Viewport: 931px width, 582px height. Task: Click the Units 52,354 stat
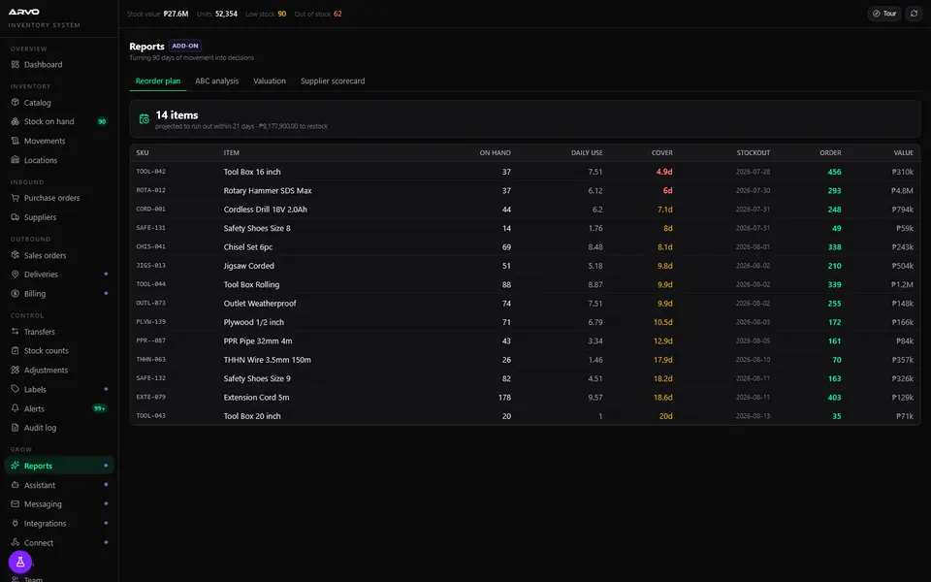pyautogui.click(x=216, y=14)
